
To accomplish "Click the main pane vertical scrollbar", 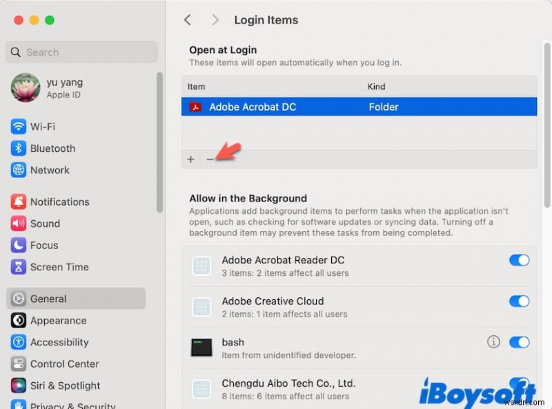I will 546,125.
